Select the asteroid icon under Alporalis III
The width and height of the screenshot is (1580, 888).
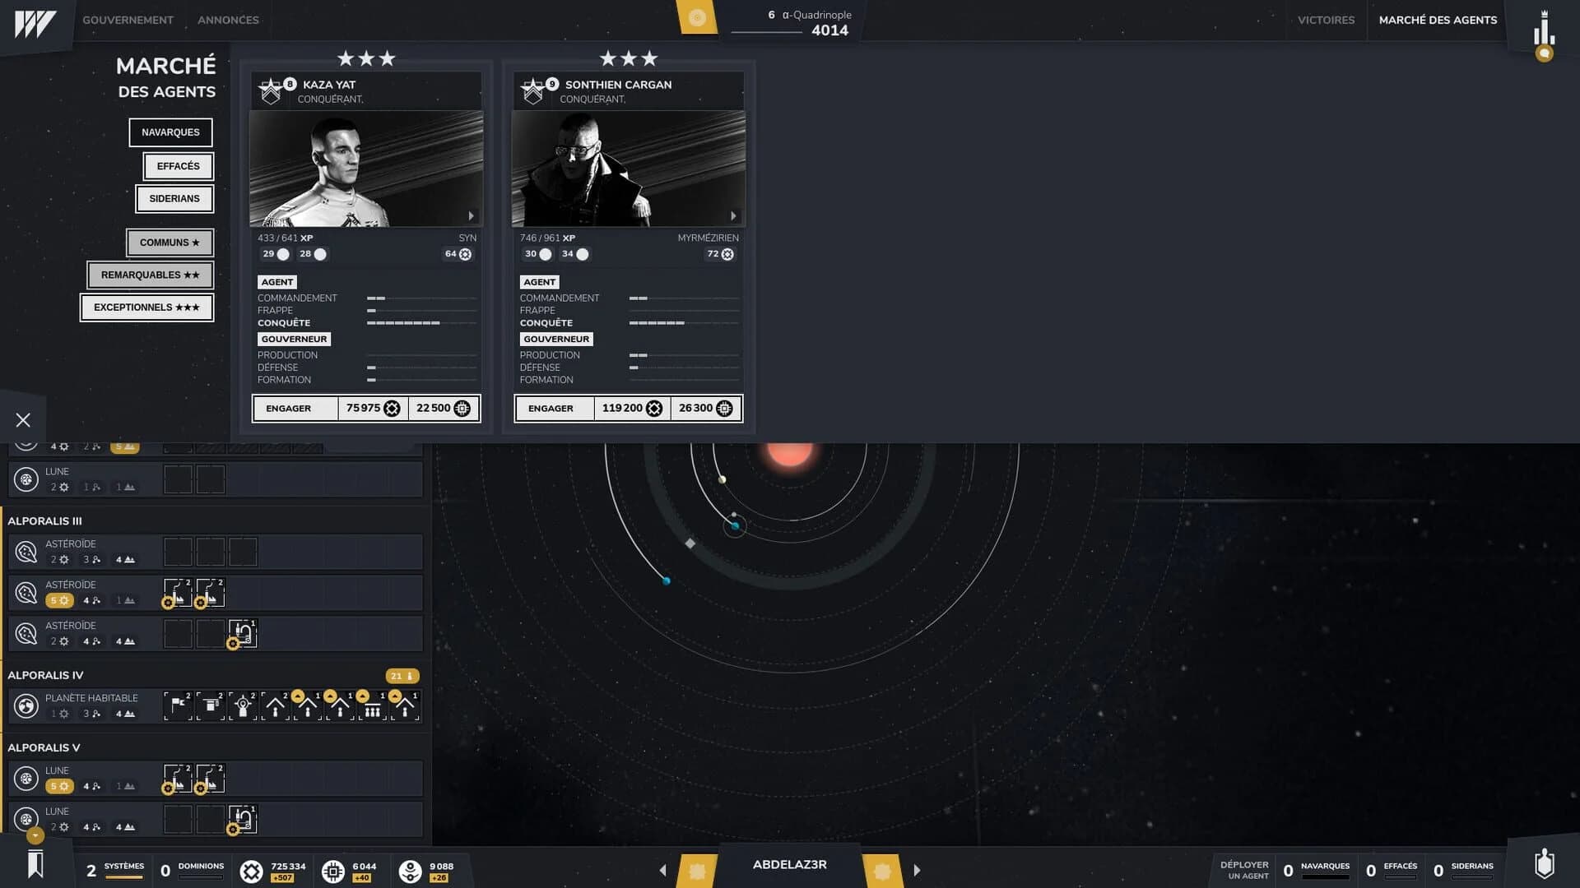[24, 551]
